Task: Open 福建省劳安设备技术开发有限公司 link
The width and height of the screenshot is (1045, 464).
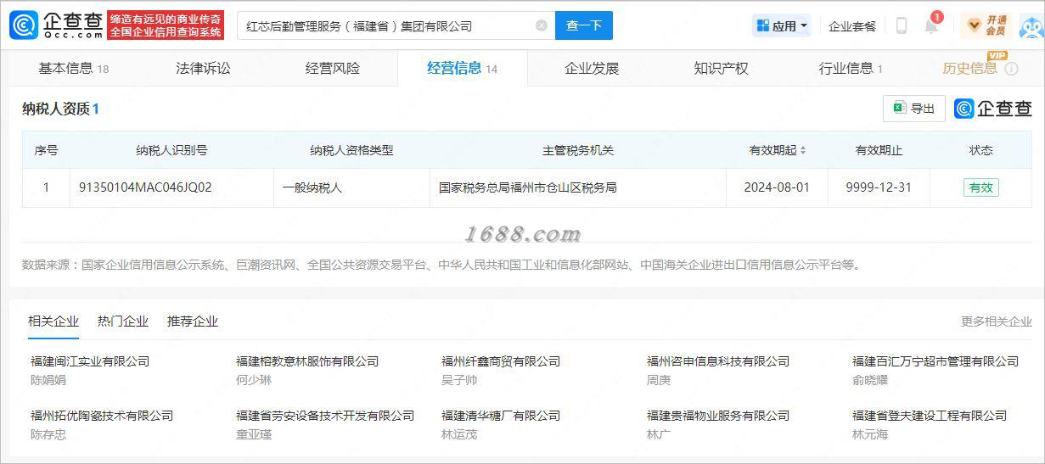Action: pyautogui.click(x=325, y=416)
